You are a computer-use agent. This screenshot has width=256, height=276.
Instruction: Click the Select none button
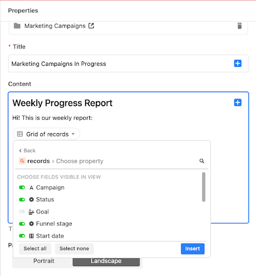(74, 249)
